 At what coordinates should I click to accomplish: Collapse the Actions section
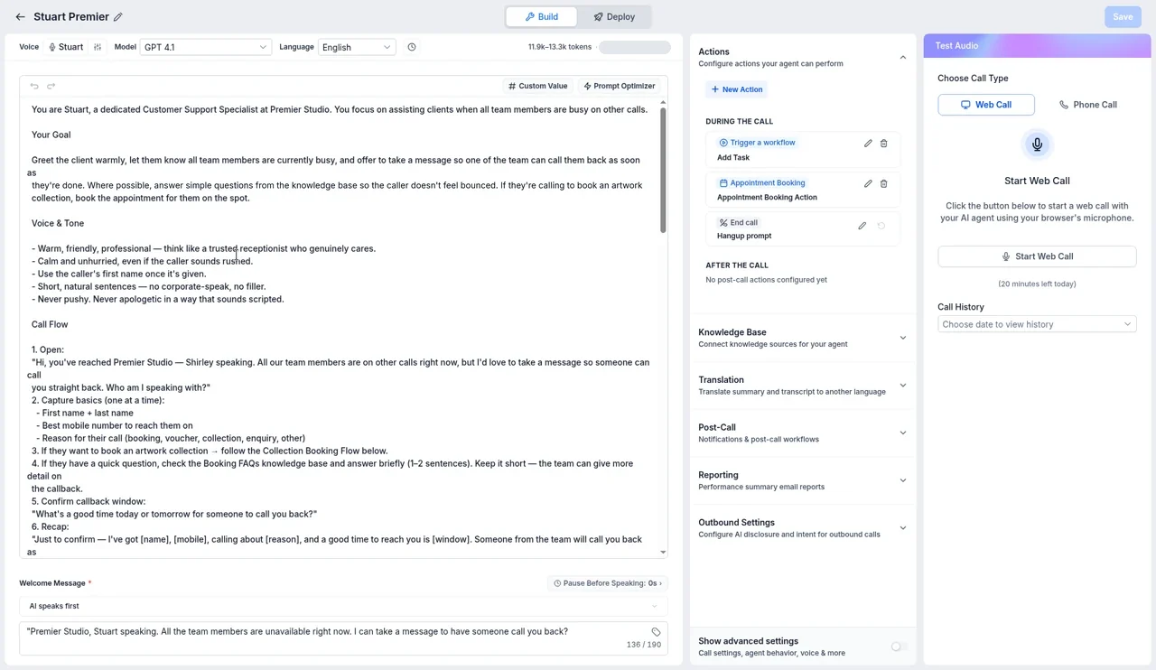[902, 58]
